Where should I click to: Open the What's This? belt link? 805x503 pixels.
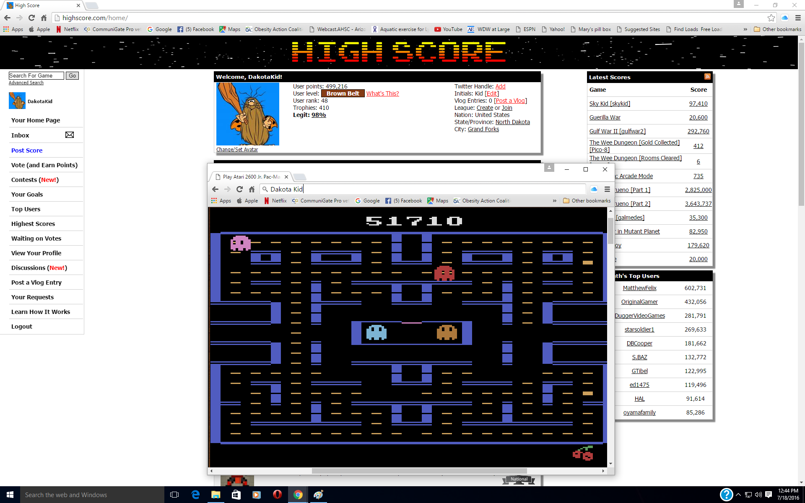(x=382, y=93)
